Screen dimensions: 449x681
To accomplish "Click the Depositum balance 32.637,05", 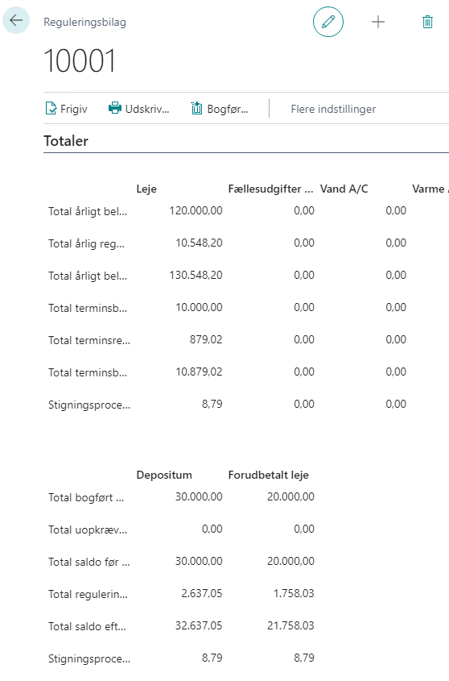I will pyautogui.click(x=199, y=625).
